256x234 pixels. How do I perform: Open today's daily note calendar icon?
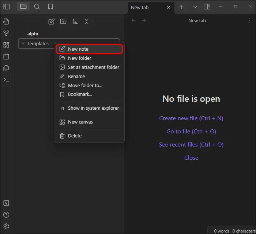coord(6,56)
